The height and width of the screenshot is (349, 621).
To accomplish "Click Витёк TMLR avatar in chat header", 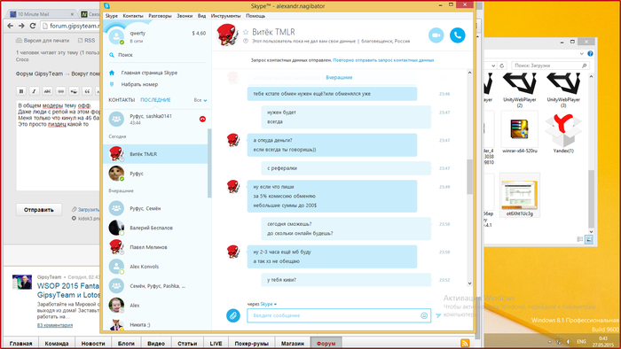I will coord(227,35).
